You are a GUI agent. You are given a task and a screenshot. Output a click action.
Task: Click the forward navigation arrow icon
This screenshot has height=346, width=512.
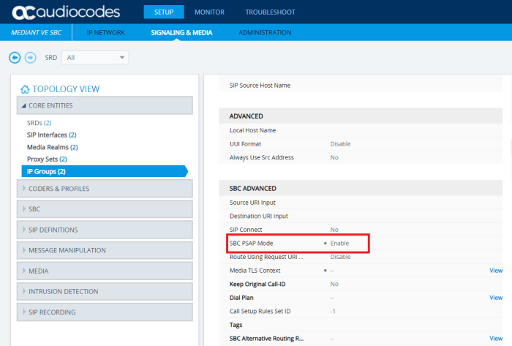[30, 57]
